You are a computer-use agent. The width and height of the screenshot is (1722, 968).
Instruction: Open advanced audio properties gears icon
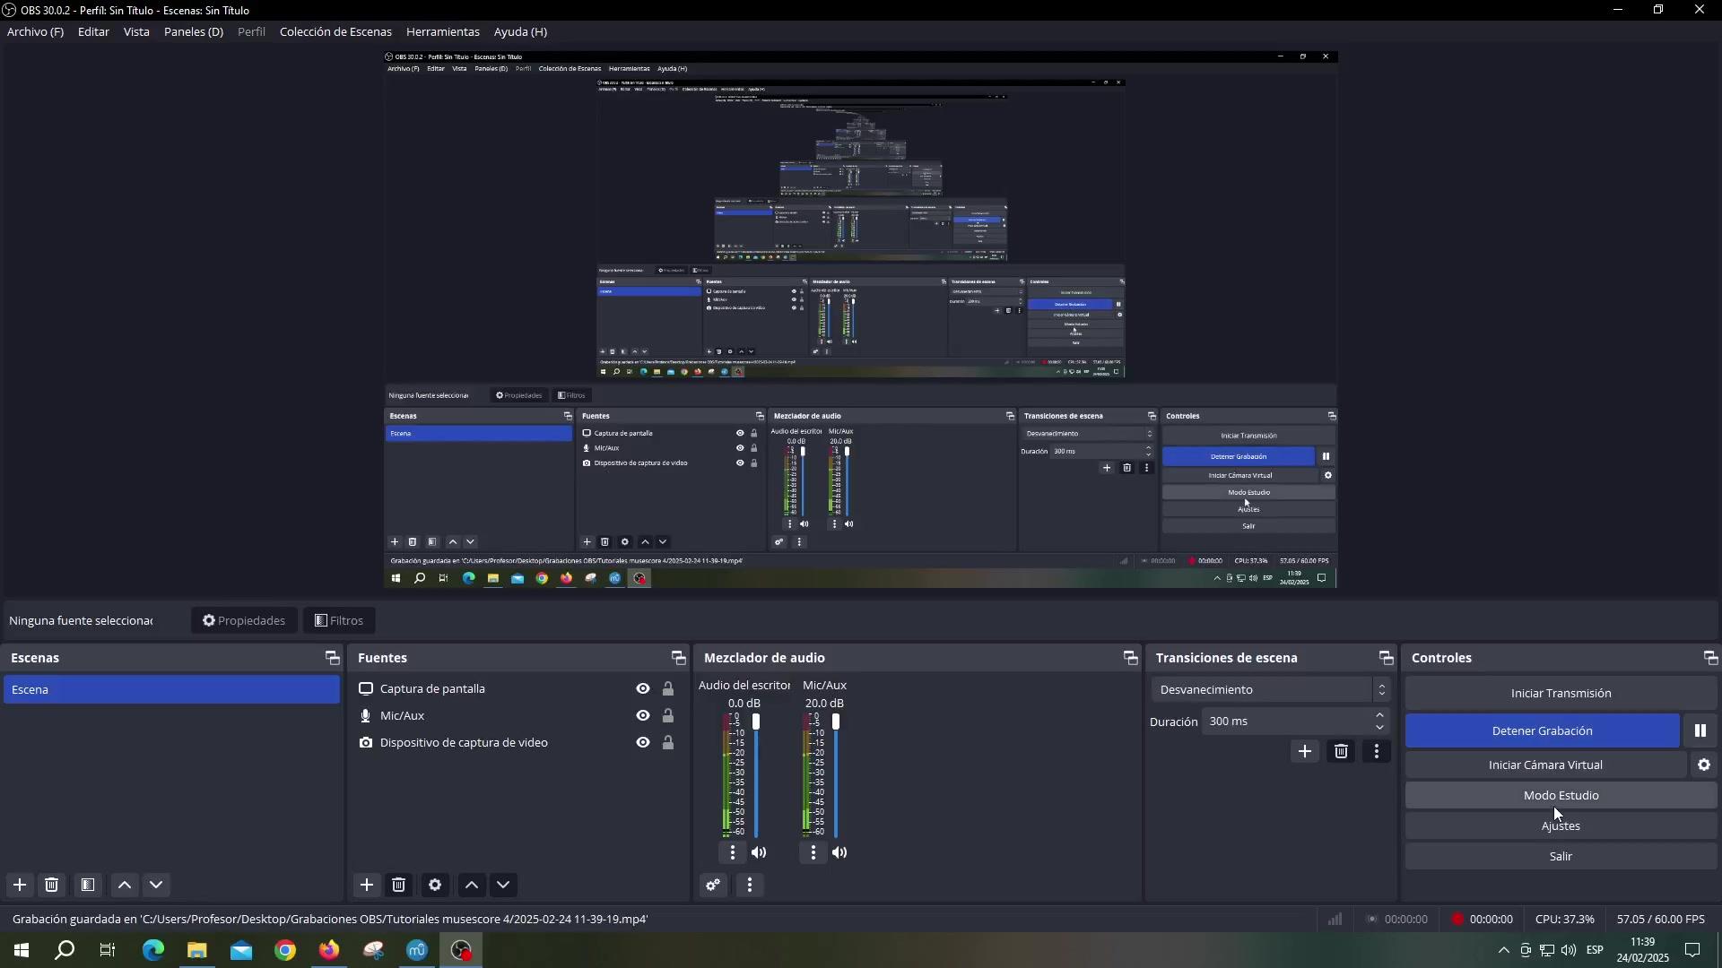click(x=713, y=886)
